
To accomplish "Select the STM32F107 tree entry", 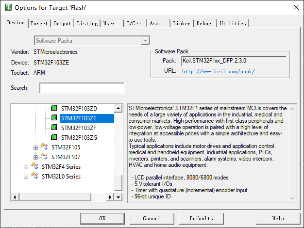I will pos(66,157).
